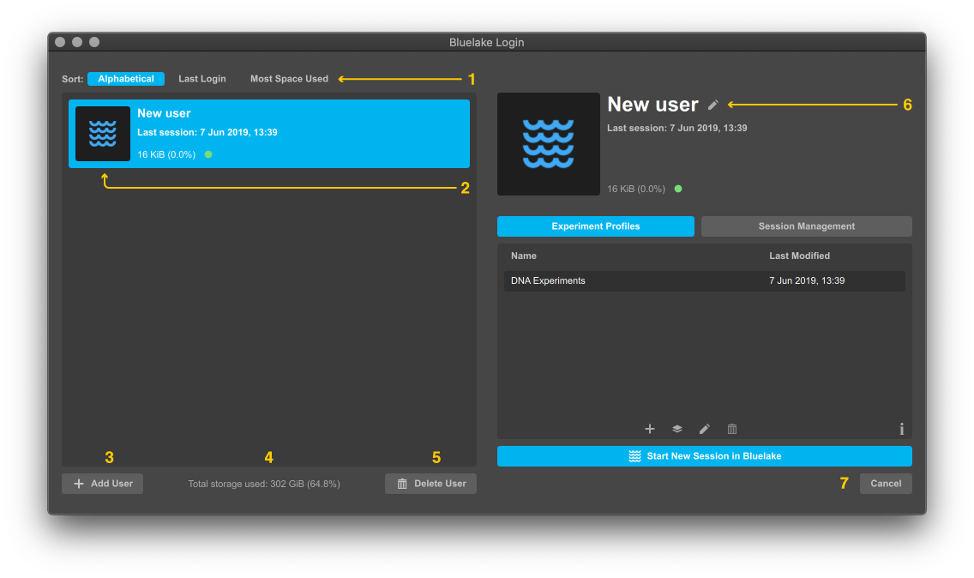Click the Add User button
This screenshot has height=578, width=974.
click(x=103, y=484)
